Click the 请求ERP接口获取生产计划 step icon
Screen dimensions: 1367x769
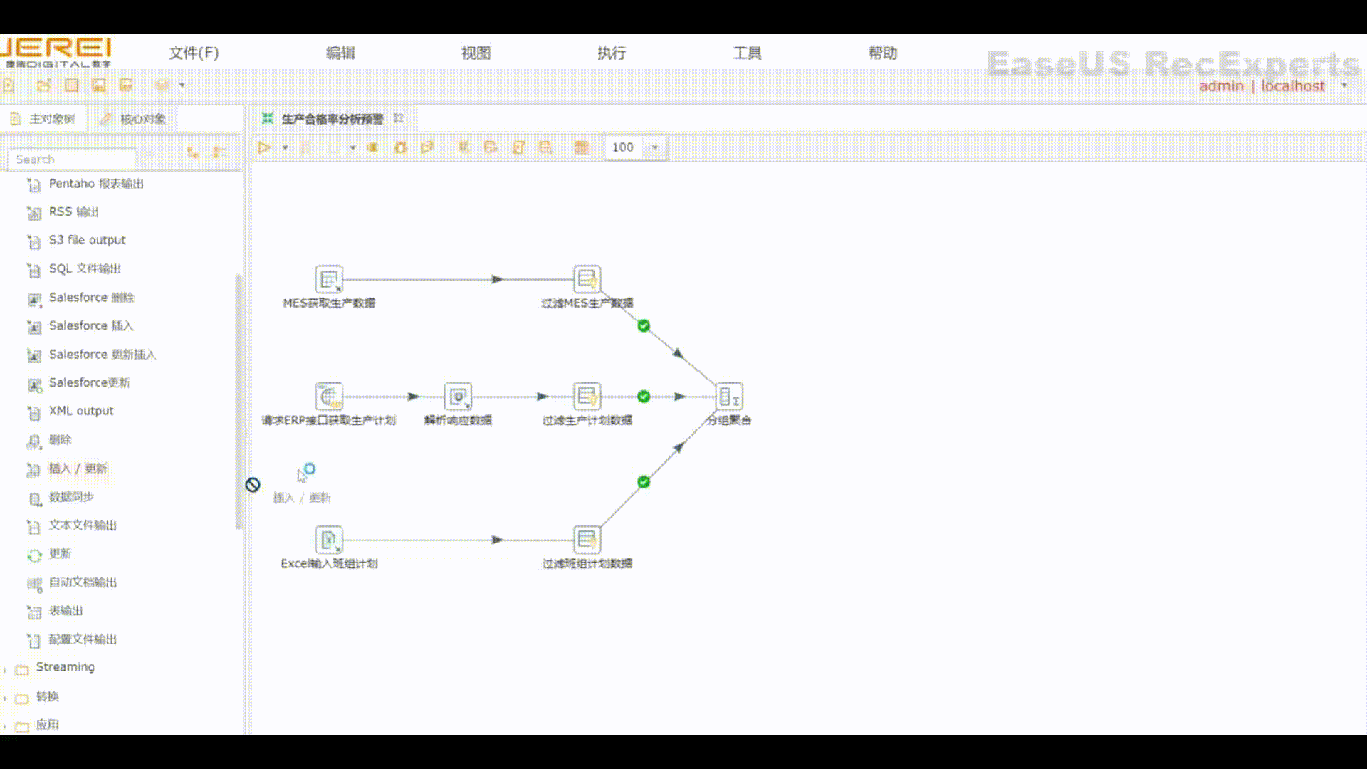(328, 397)
